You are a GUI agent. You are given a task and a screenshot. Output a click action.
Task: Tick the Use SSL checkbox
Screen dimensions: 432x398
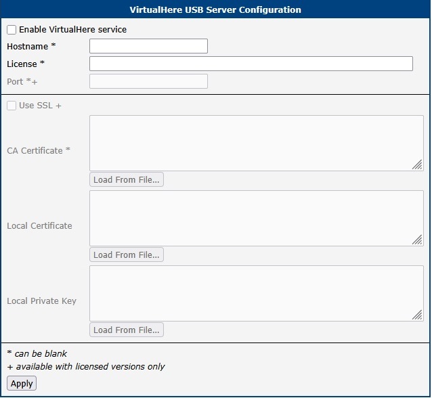pos(12,106)
